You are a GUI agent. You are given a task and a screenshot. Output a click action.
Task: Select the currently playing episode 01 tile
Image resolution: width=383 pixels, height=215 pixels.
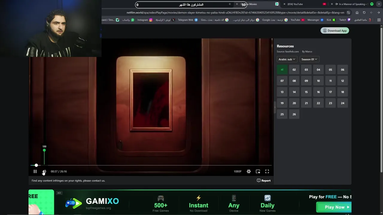[x=282, y=70]
